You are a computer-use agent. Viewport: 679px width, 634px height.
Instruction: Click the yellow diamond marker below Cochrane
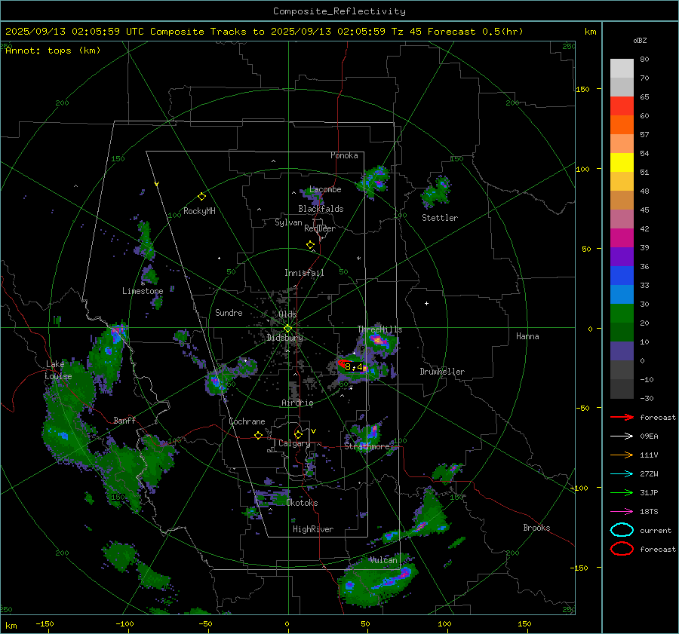point(258,435)
